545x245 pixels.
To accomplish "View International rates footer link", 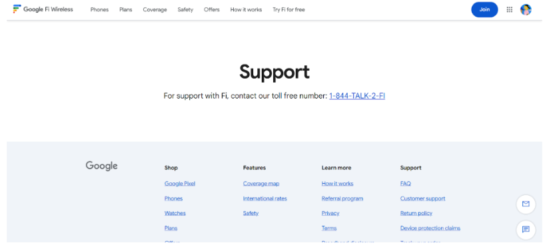I will 265,198.
